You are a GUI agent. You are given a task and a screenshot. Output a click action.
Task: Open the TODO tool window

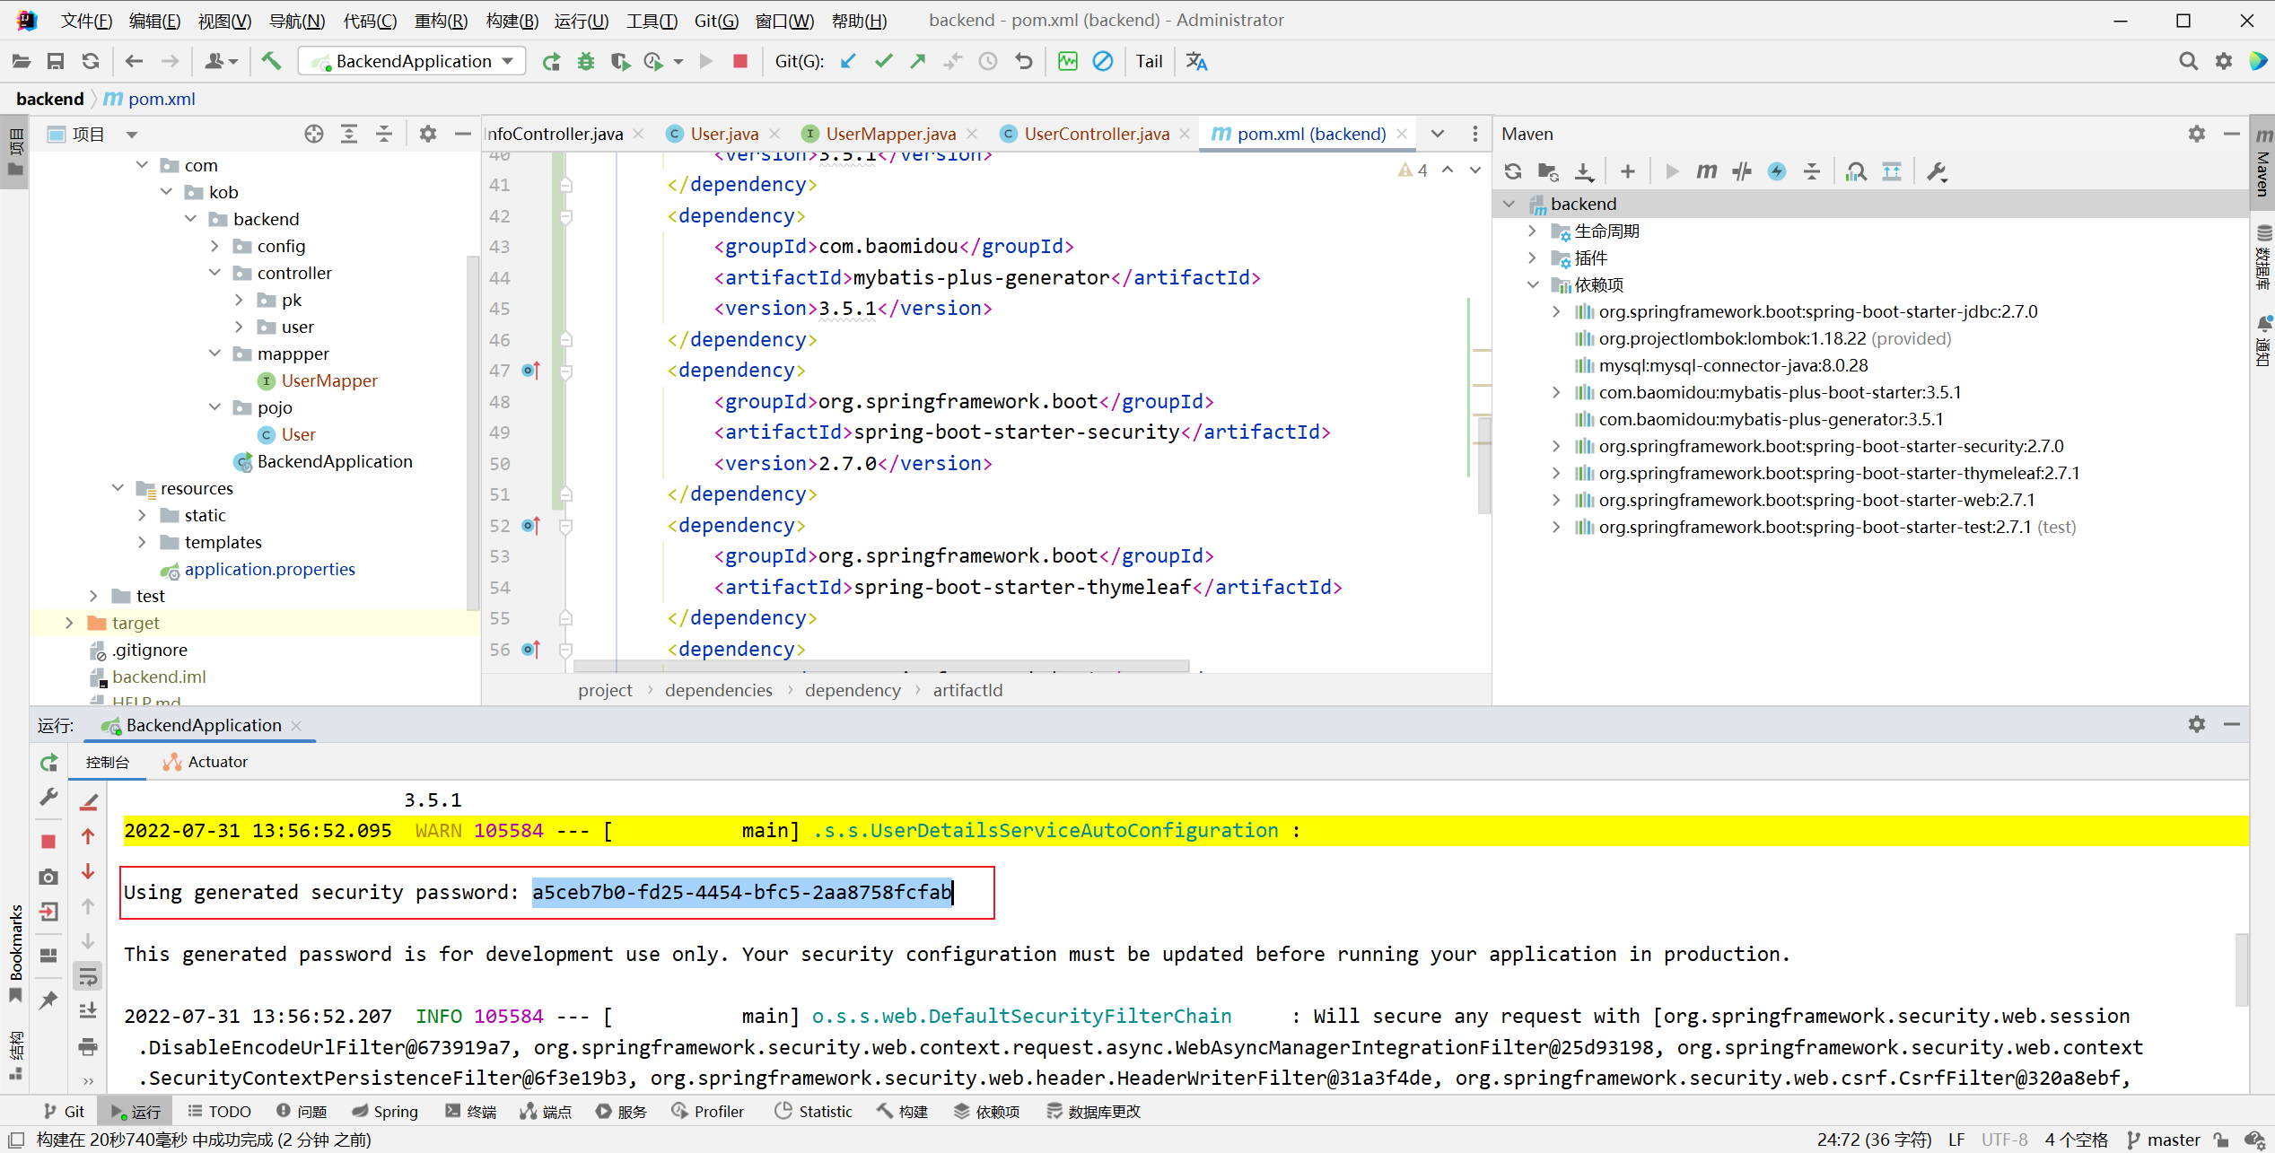(x=219, y=1111)
